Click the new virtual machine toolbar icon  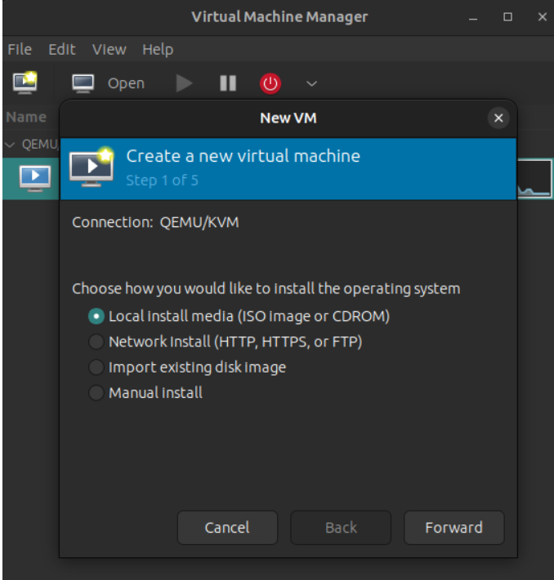[x=25, y=83]
